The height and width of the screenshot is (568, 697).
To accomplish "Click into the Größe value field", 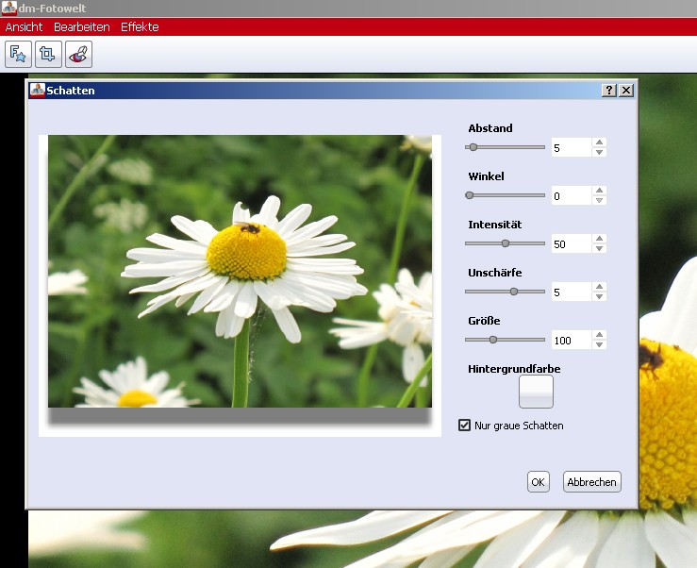I will pos(571,340).
